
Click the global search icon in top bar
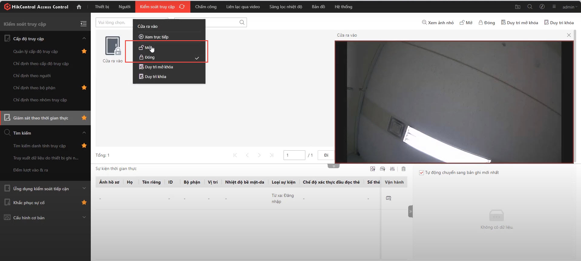[x=530, y=7]
